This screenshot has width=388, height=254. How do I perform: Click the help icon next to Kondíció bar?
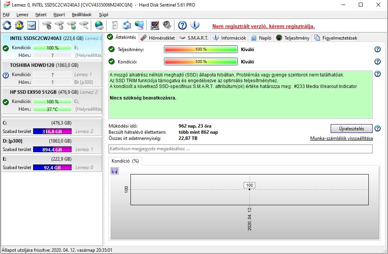click(377, 61)
